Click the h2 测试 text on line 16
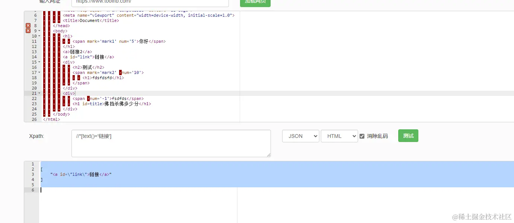This screenshot has width=514, height=223. point(87,67)
